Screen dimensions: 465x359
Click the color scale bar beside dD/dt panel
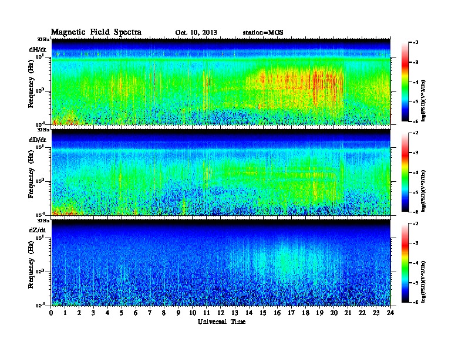point(405,172)
